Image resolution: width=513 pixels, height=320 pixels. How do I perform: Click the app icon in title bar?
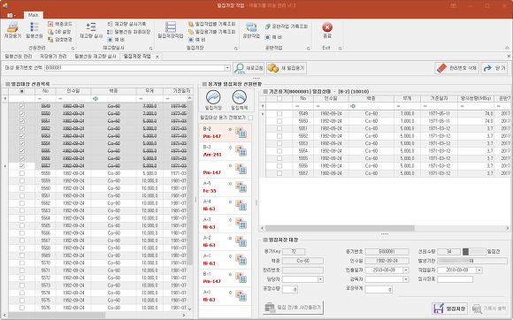pyautogui.click(x=4, y=5)
